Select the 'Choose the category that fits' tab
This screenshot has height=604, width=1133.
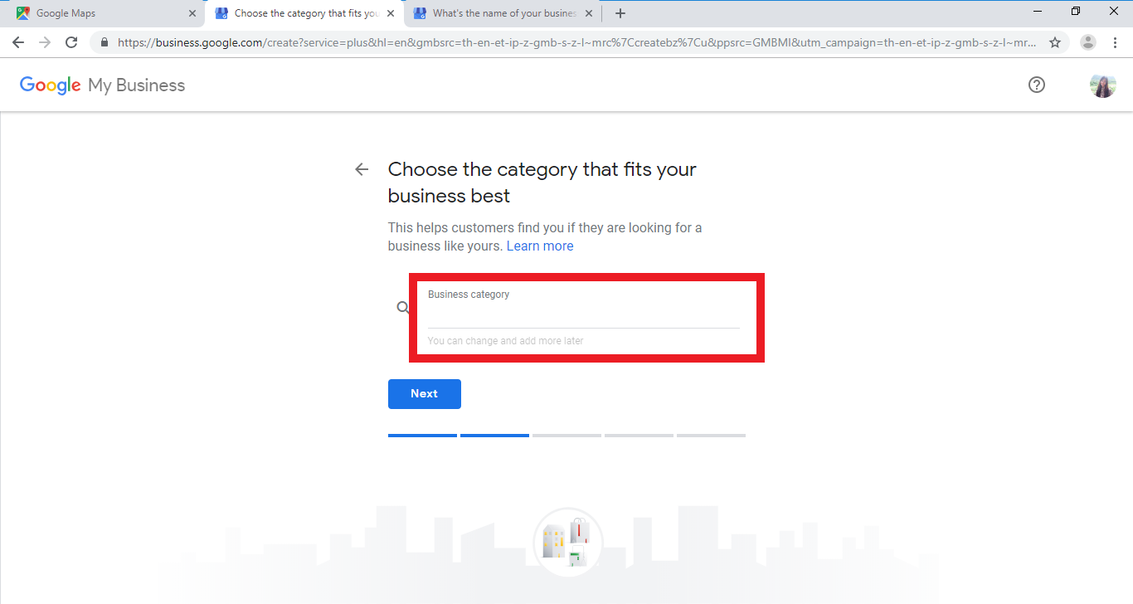[x=304, y=13]
